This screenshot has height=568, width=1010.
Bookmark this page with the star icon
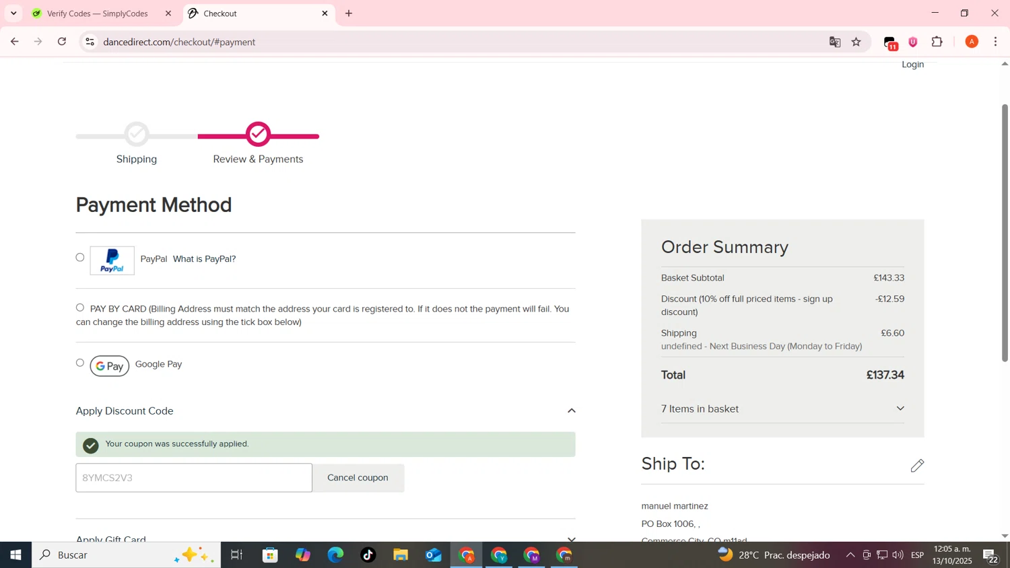(856, 42)
